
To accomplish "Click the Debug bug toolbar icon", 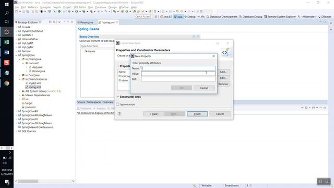I will click(x=69, y=11).
